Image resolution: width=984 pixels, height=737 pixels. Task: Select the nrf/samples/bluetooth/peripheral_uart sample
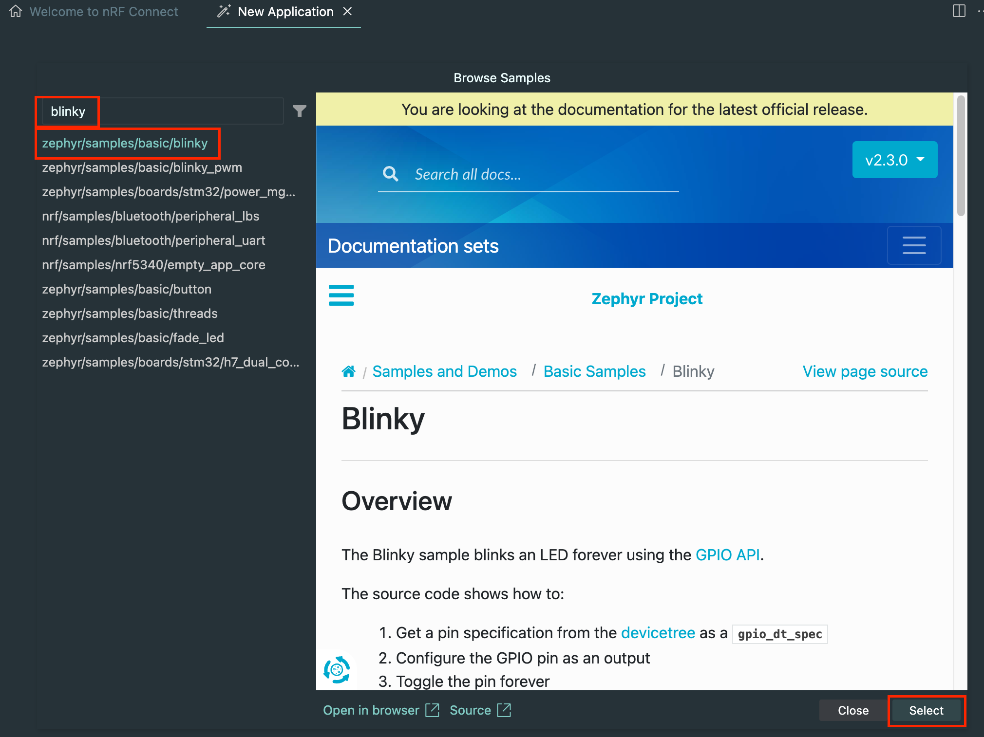153,240
